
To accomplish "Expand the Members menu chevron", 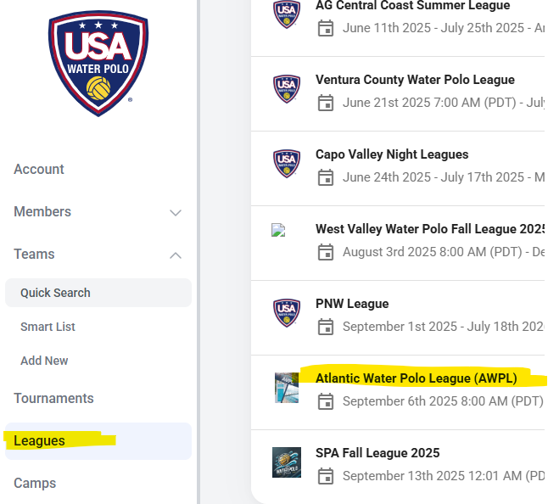I will pos(176,212).
